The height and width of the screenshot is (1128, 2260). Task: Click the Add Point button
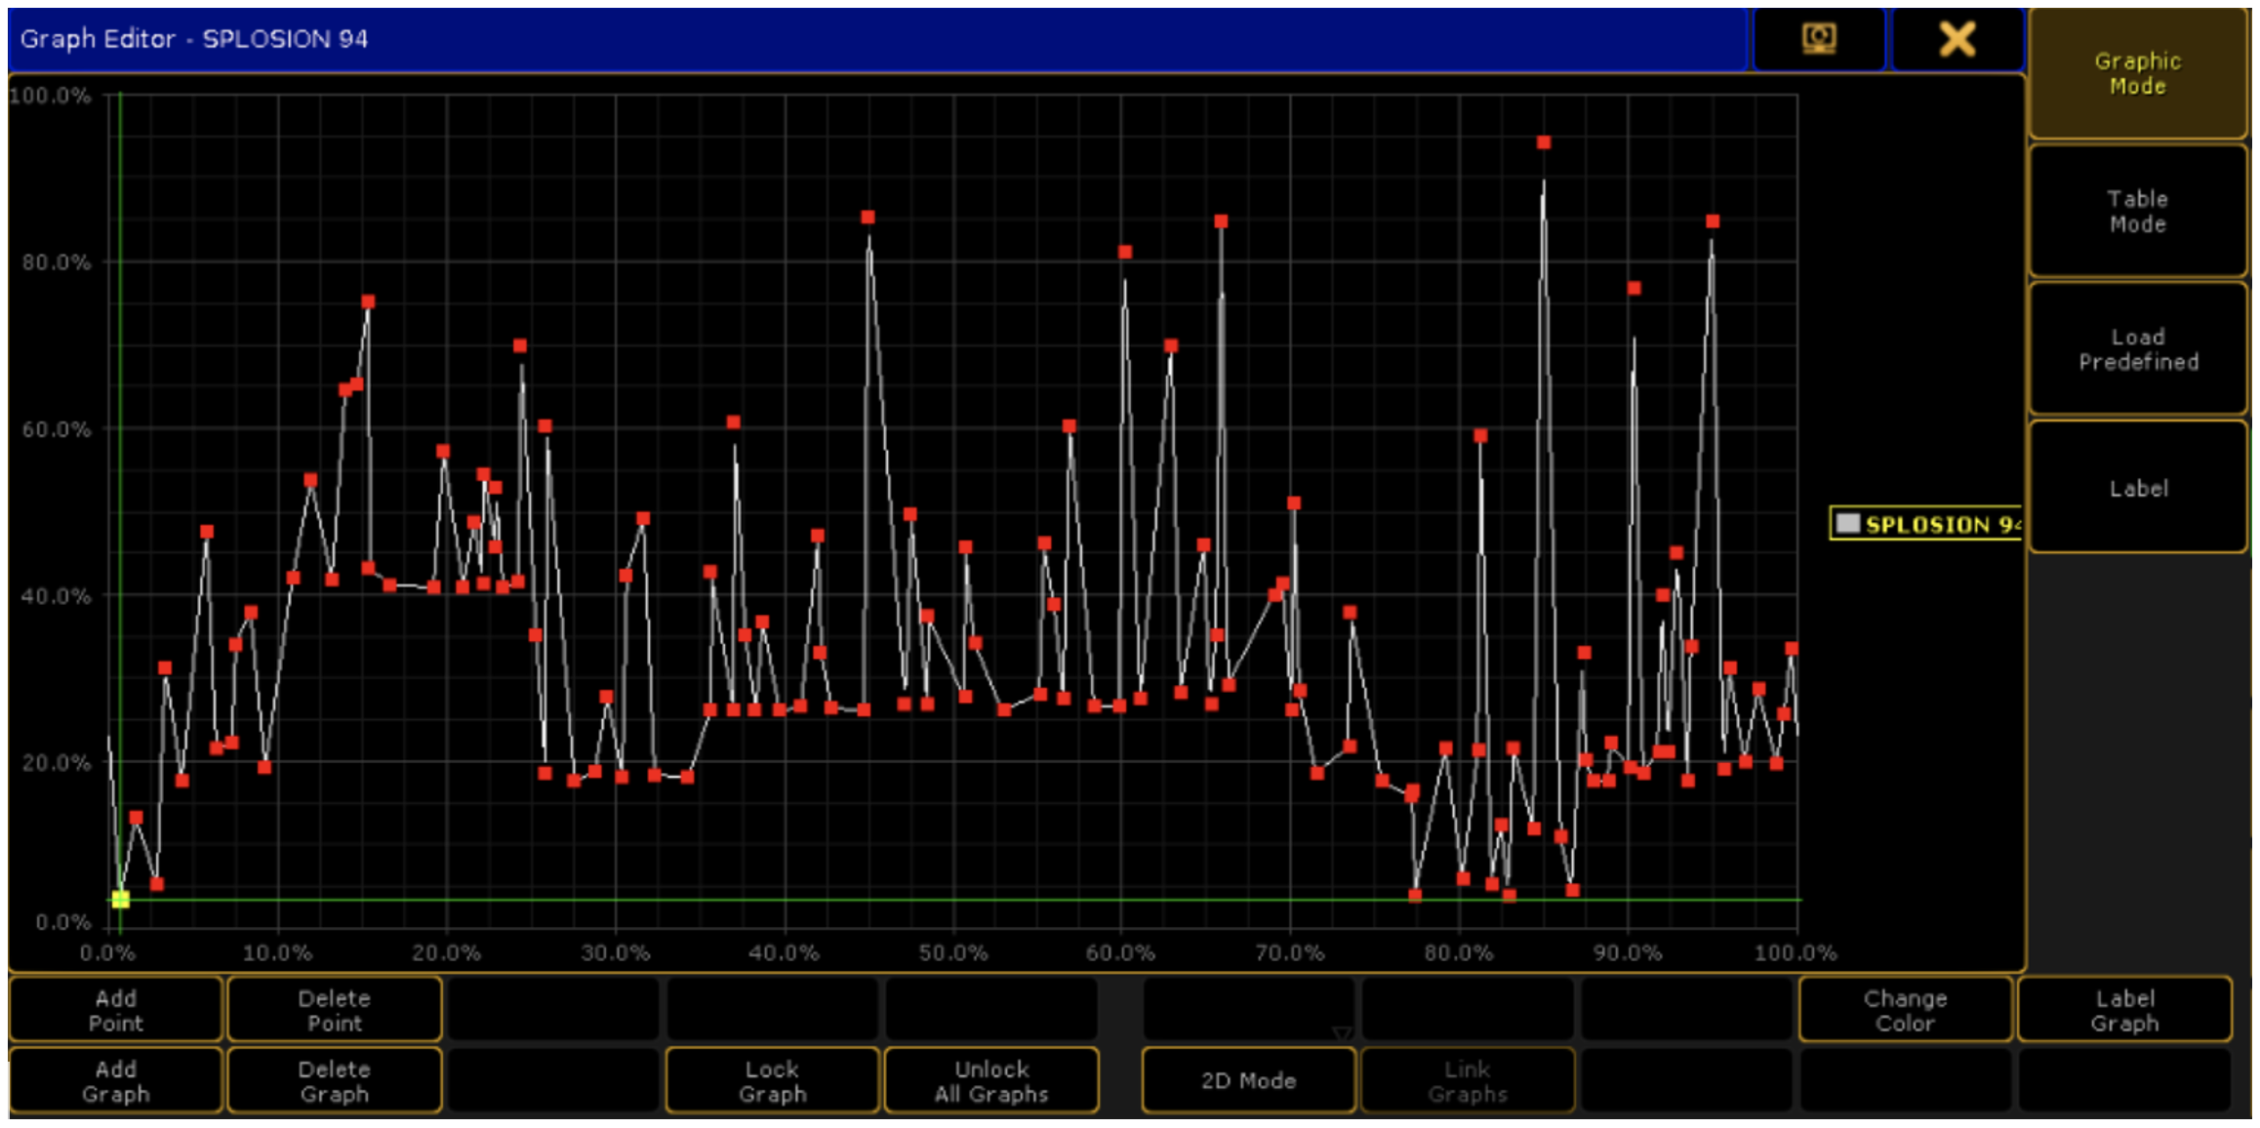(116, 1010)
